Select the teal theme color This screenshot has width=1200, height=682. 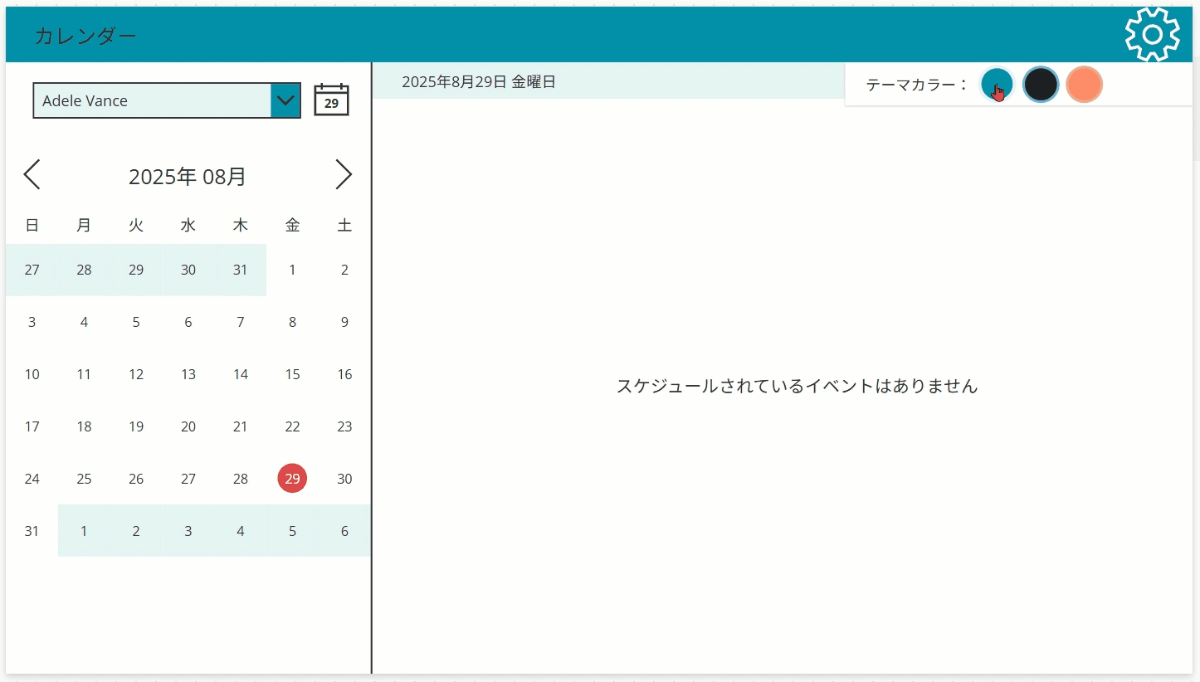pos(997,84)
